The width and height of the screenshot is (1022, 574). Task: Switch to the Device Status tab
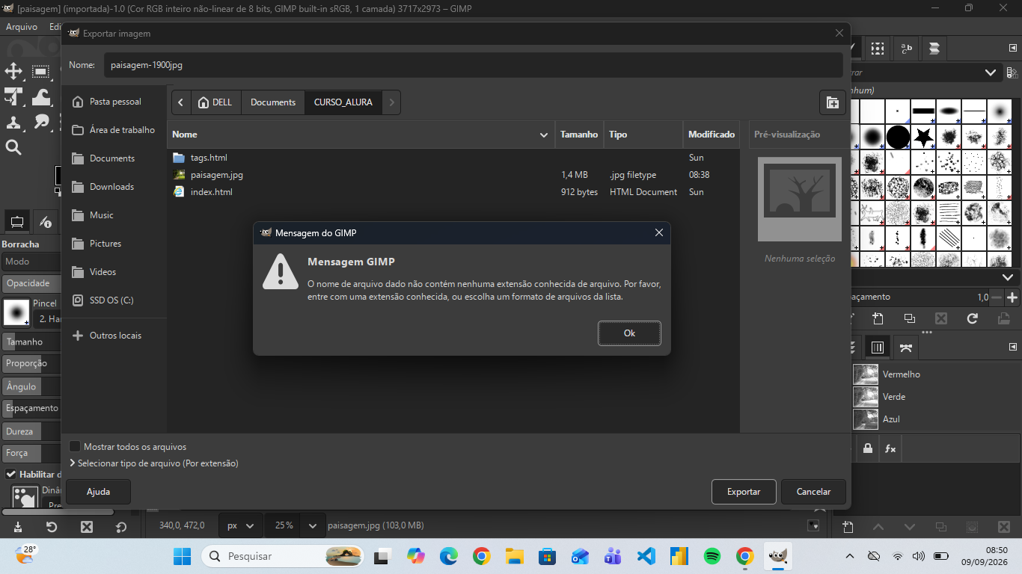[x=46, y=221]
